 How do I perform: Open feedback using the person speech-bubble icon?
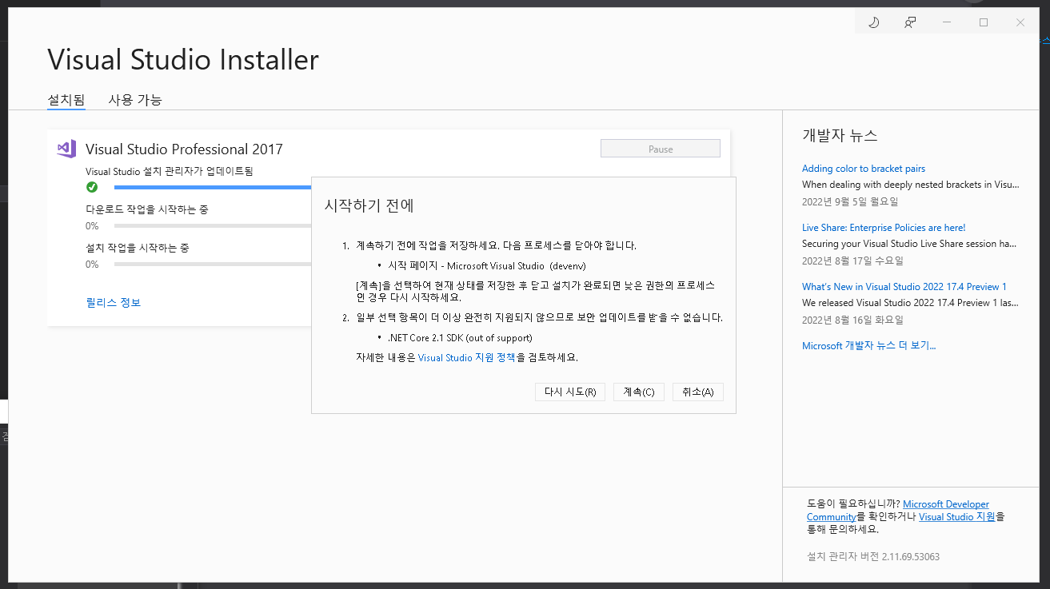pos(909,22)
